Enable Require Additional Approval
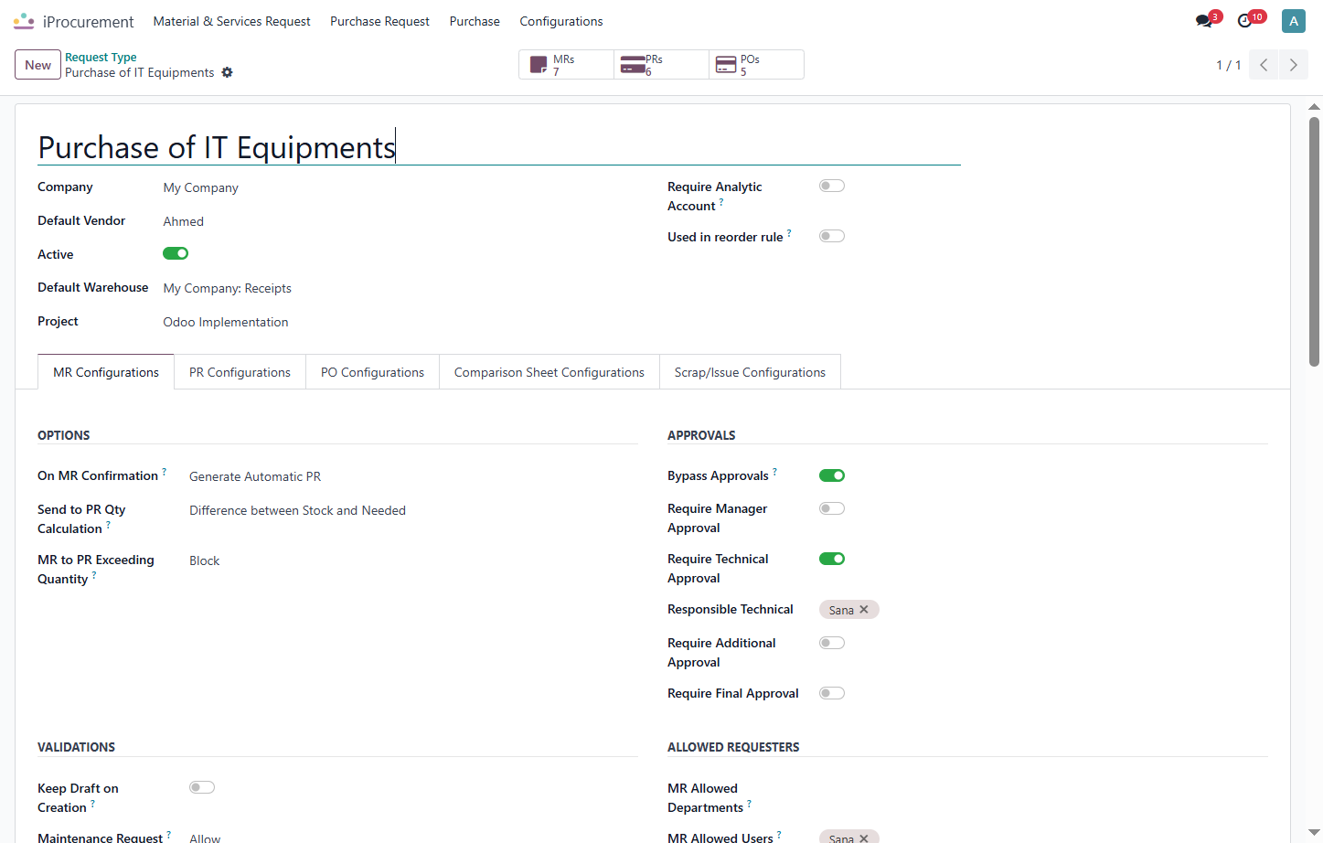 (832, 643)
